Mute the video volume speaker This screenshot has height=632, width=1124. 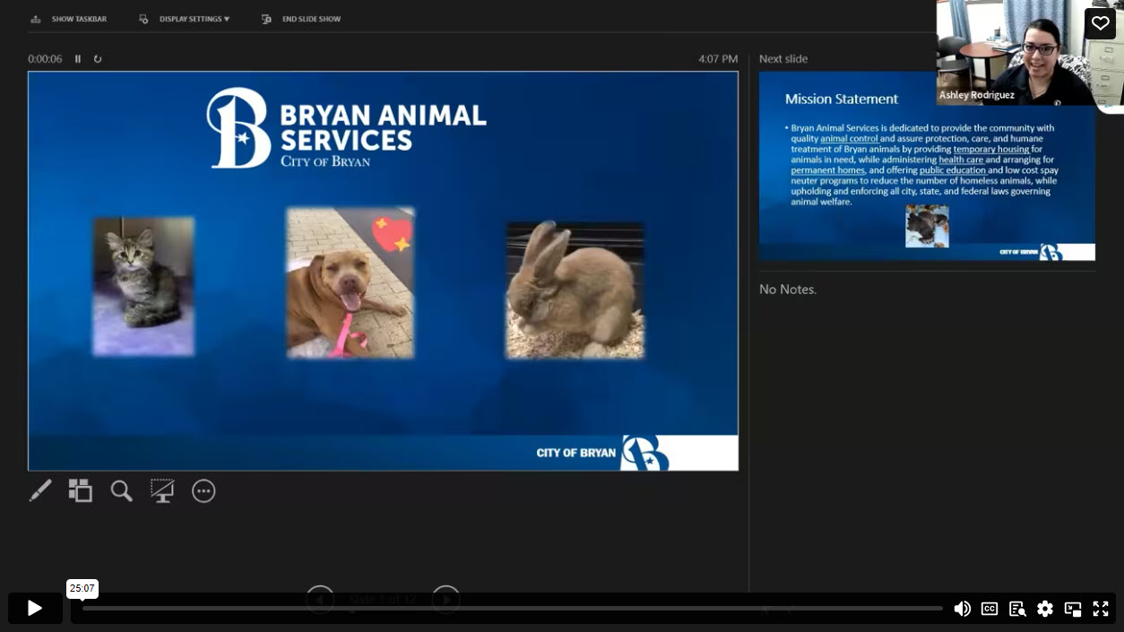[x=962, y=609]
